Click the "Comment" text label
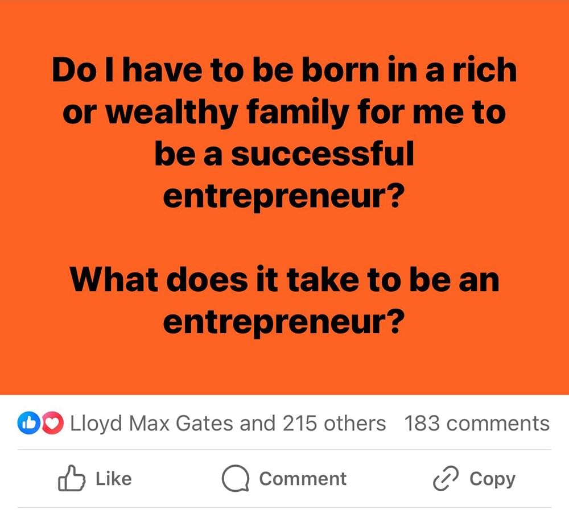 tap(303, 479)
